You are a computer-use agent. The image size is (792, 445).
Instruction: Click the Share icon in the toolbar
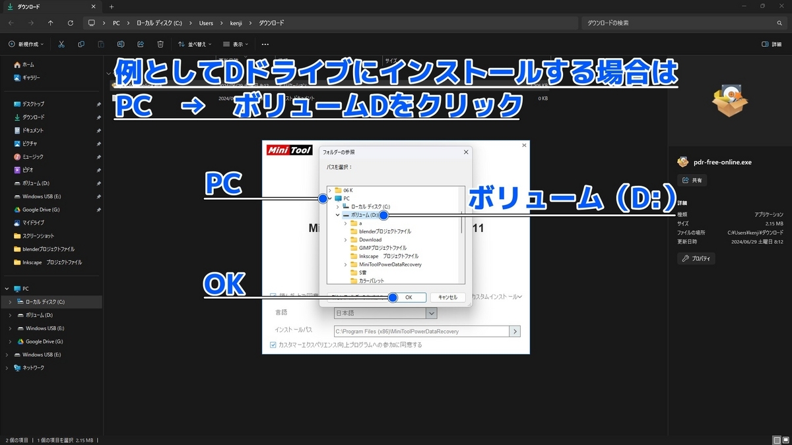click(140, 44)
